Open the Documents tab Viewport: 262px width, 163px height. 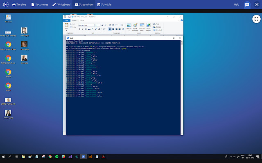40,4
